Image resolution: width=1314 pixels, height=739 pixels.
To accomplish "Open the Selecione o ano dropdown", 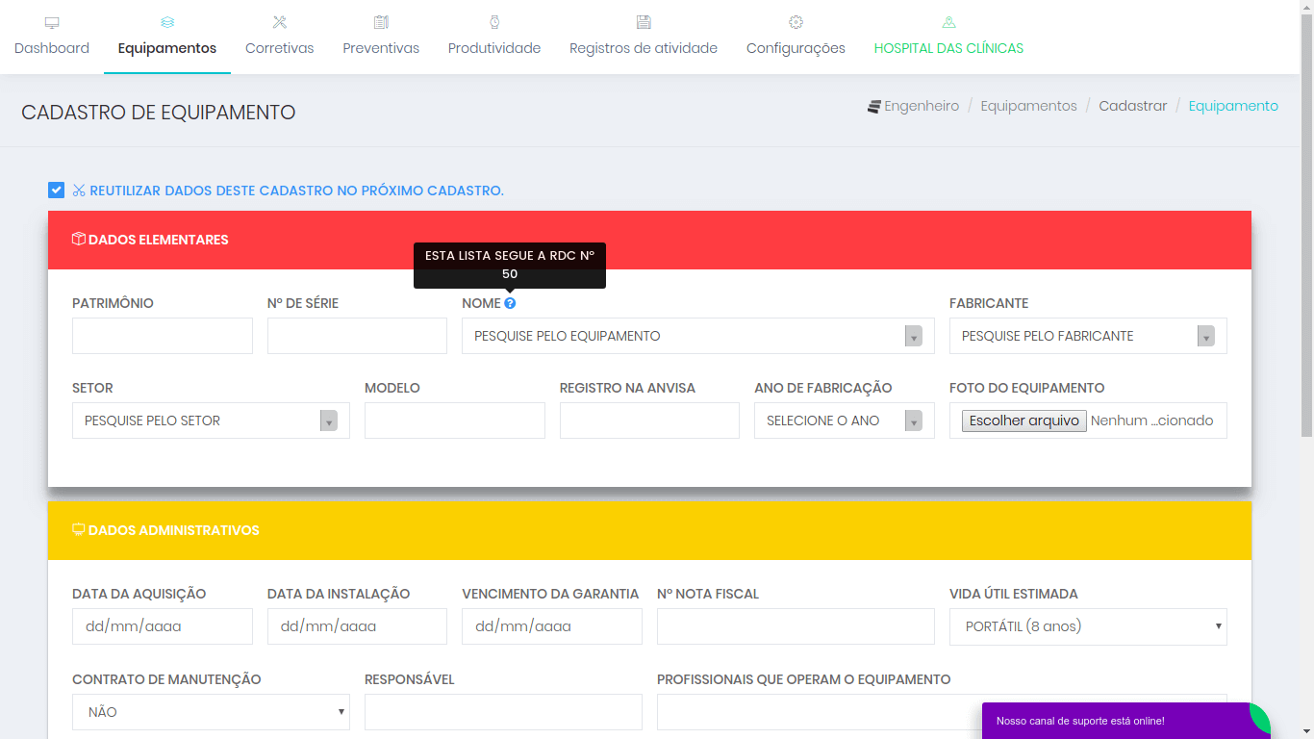I will click(845, 420).
